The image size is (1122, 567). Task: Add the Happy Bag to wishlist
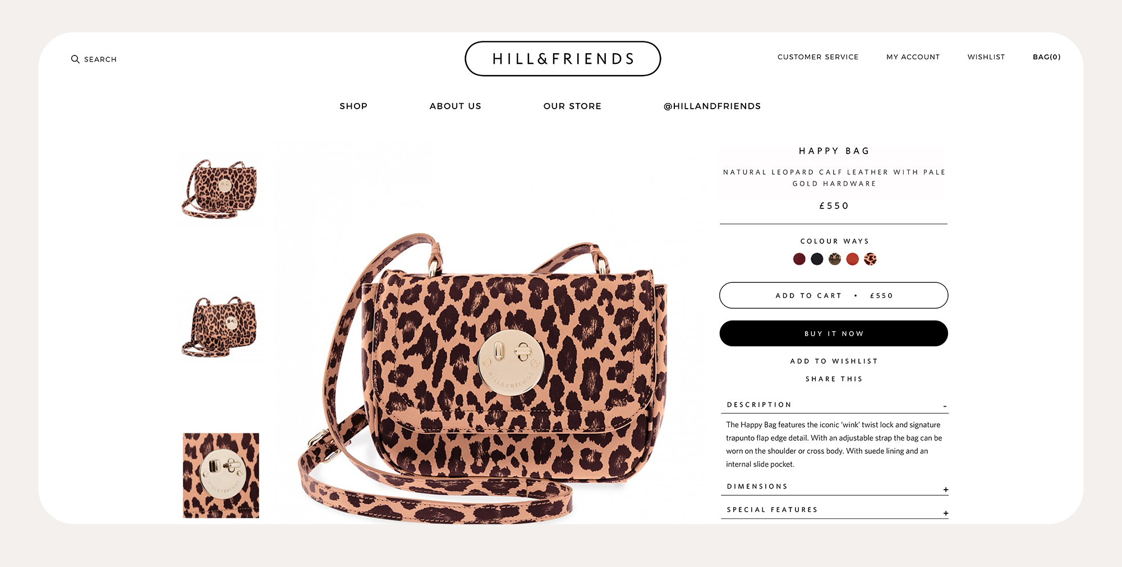[x=834, y=361]
